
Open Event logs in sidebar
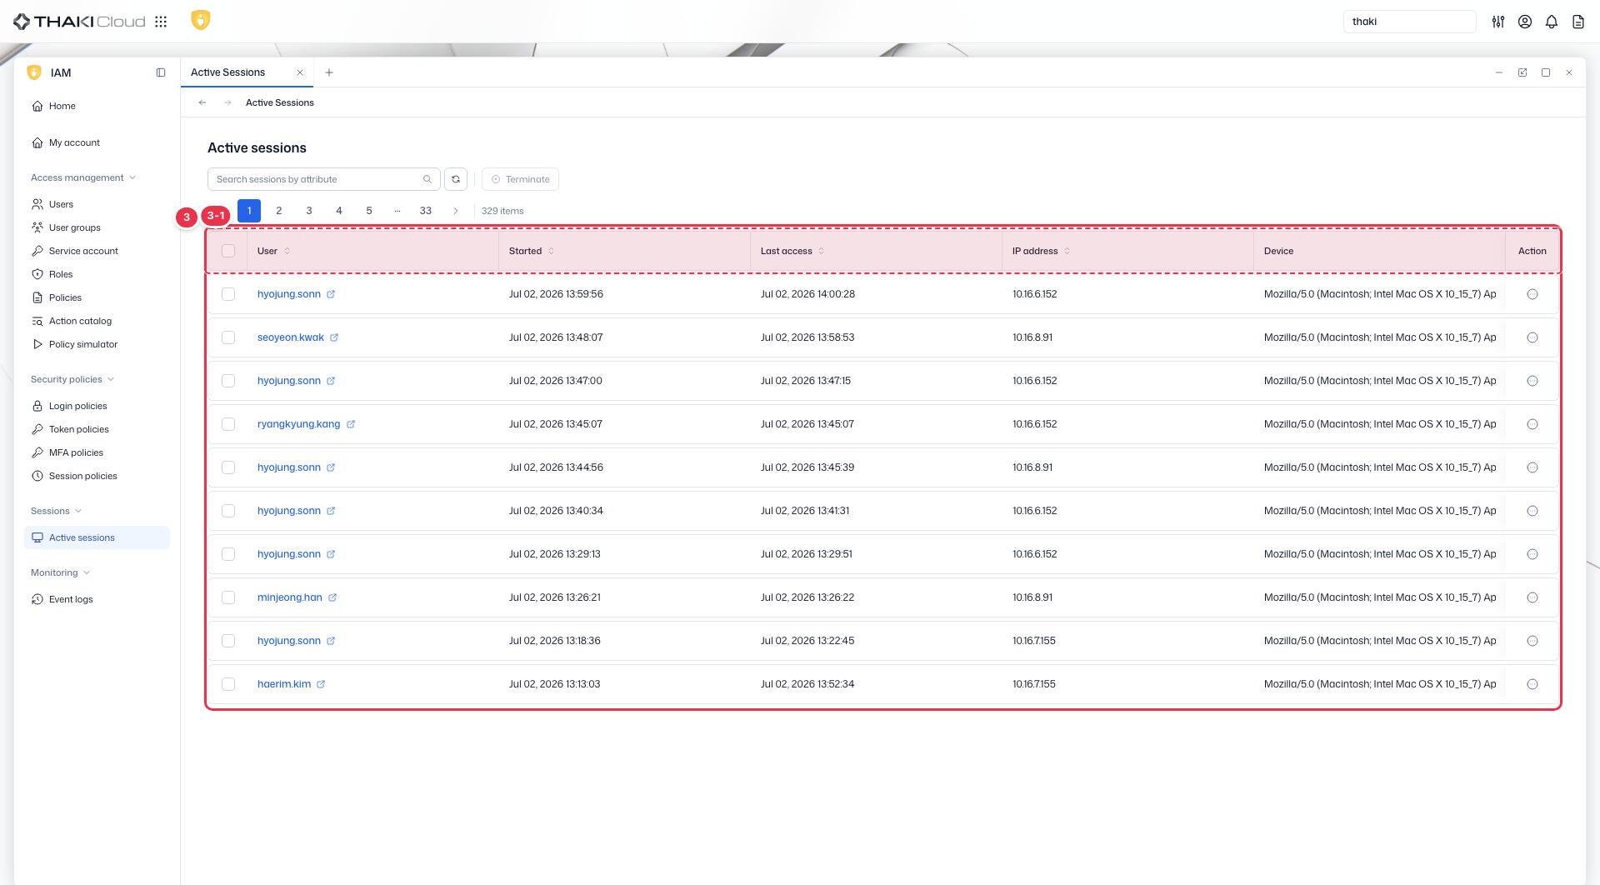97,599
